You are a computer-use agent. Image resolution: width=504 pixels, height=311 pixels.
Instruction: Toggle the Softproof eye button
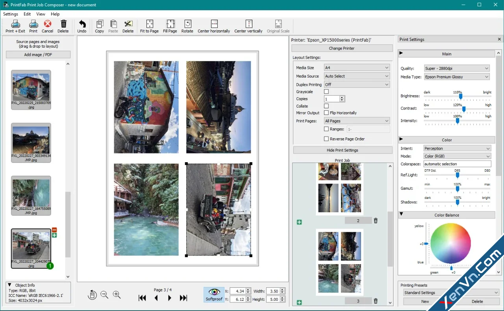pyautogui.click(x=214, y=294)
